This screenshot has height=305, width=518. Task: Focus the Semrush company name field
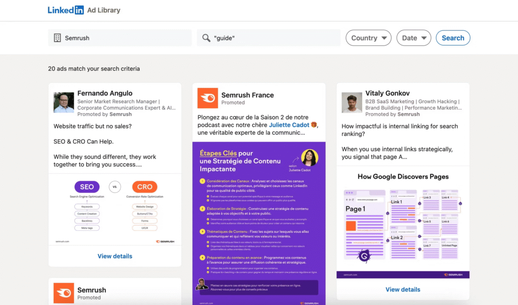pos(120,38)
